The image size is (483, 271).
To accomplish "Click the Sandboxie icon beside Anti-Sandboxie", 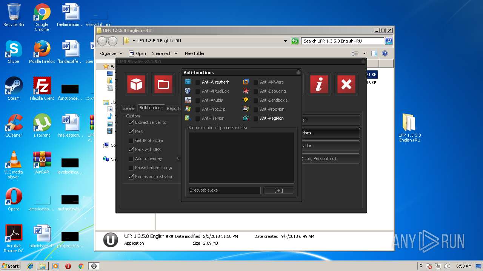I will tap(246, 100).
